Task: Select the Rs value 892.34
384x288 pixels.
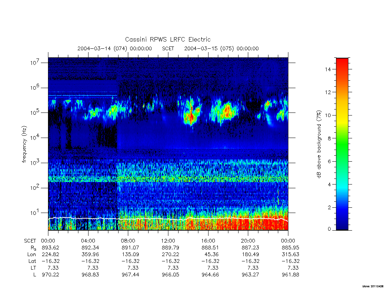Action: coord(90,247)
